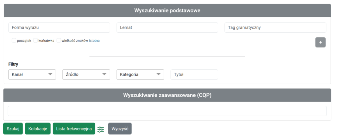
Task: Generate Lista frekwencyjna
Action: (74, 129)
